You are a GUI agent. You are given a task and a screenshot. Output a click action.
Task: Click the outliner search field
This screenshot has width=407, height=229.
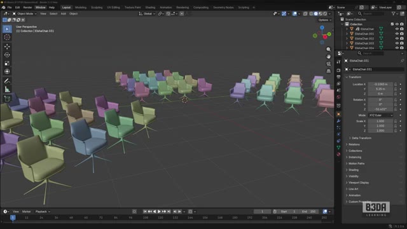click(371, 13)
